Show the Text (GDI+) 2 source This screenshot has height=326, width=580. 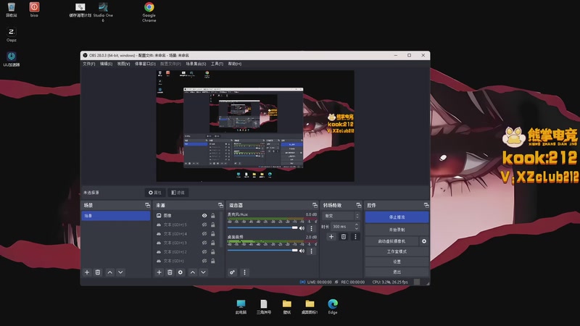pos(204,251)
